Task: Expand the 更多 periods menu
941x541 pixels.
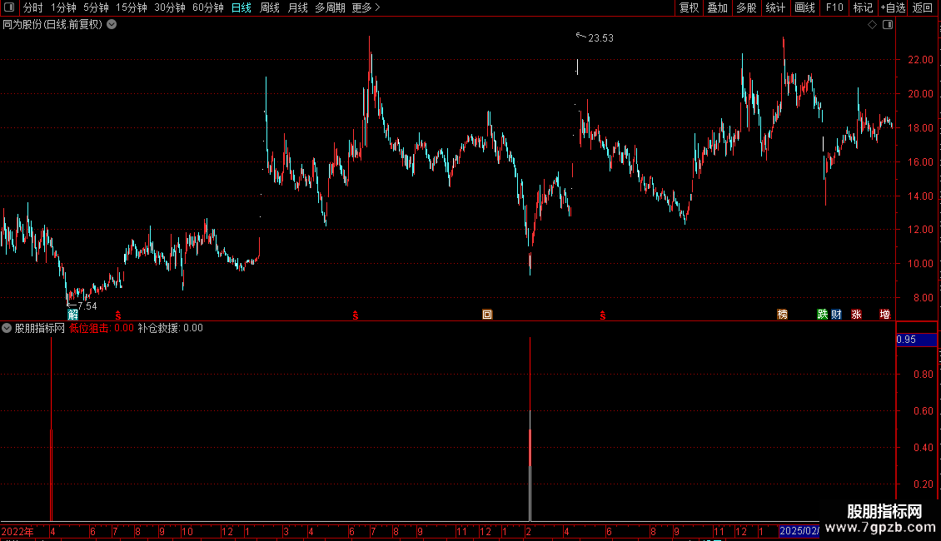Action: tap(366, 7)
